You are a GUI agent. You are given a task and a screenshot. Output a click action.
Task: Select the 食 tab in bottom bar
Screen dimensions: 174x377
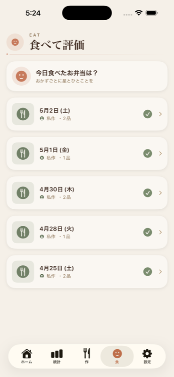(117, 356)
